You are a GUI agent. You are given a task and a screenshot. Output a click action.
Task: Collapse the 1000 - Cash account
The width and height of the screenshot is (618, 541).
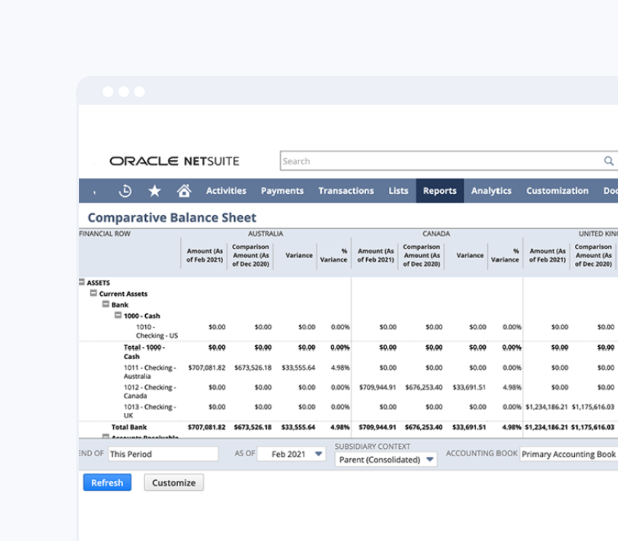118,315
